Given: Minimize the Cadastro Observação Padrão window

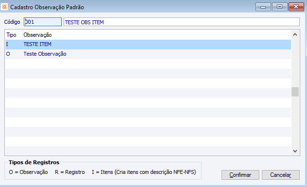Looking at the screenshot, I should click(x=263, y=7).
